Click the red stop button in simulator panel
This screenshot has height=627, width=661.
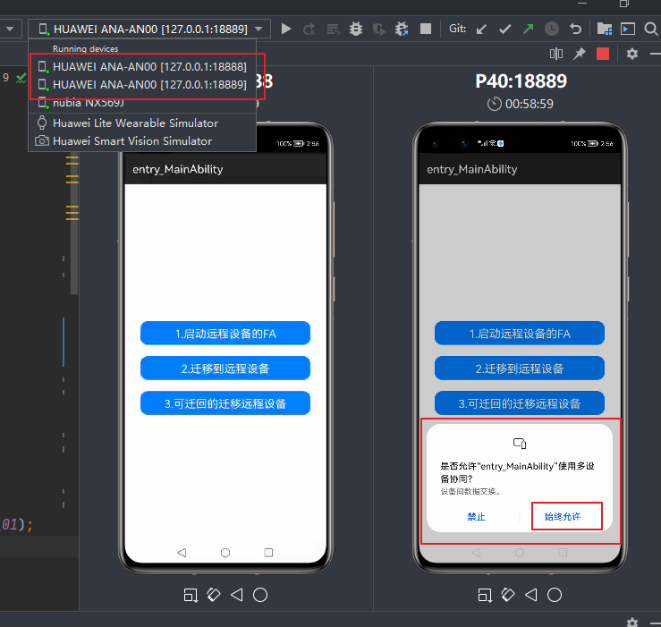[603, 54]
